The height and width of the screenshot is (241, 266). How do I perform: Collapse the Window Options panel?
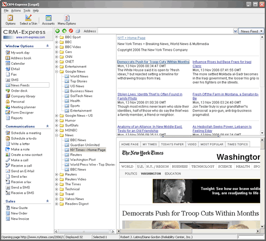(47, 46)
